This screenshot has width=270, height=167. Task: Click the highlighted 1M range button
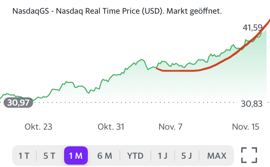click(x=76, y=156)
